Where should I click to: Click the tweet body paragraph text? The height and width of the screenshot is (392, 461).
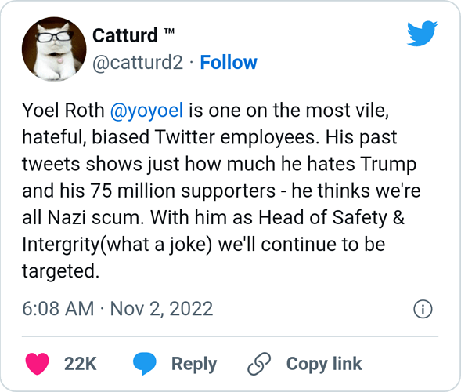pyautogui.click(x=221, y=191)
